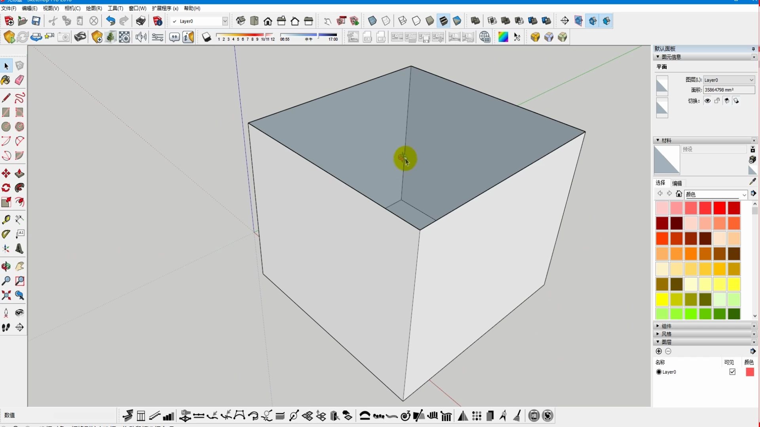Open the 颜色 materials collection dropdown
This screenshot has width=760, height=427.
pos(744,195)
